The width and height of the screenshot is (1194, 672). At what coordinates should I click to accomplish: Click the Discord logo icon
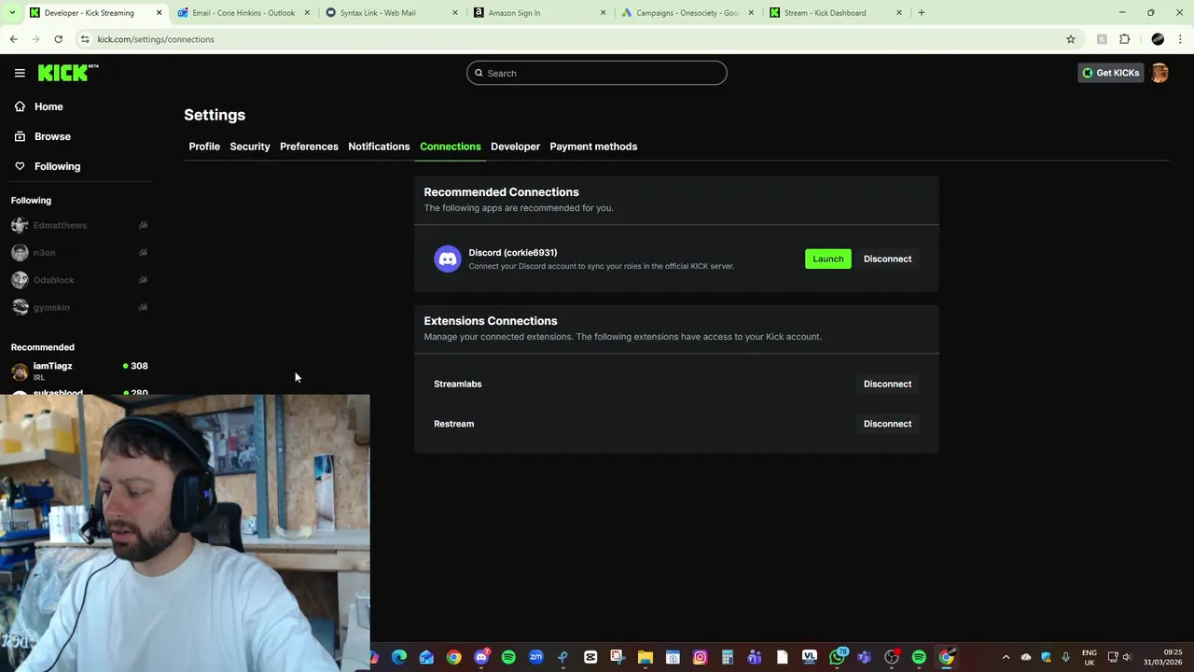pyautogui.click(x=448, y=259)
